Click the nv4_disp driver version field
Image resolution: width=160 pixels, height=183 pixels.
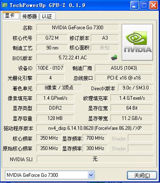click(95, 128)
